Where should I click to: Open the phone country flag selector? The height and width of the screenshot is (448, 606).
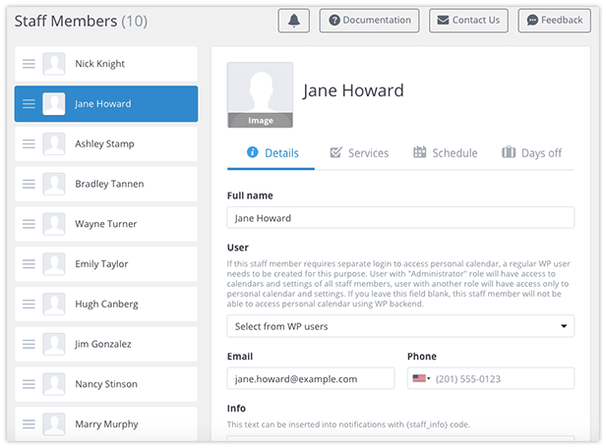point(421,378)
